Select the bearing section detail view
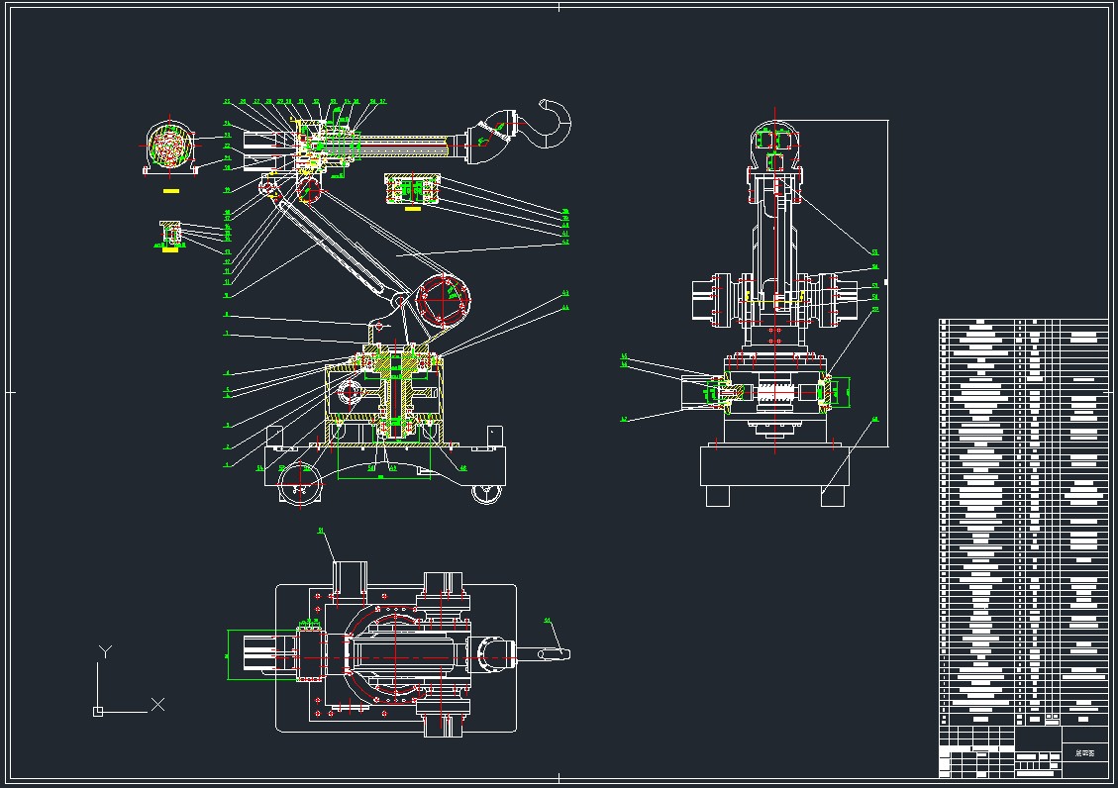The image size is (1118, 788). (x=412, y=189)
